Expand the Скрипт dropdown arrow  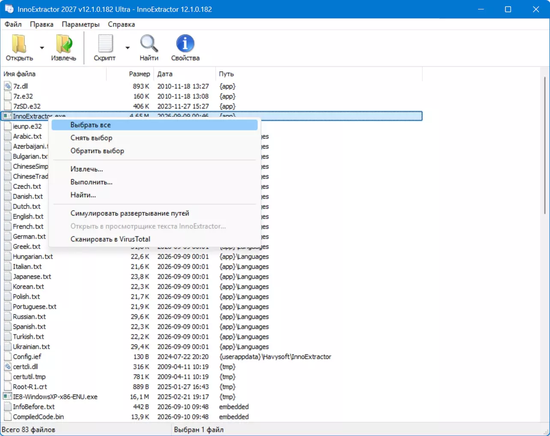(128, 47)
